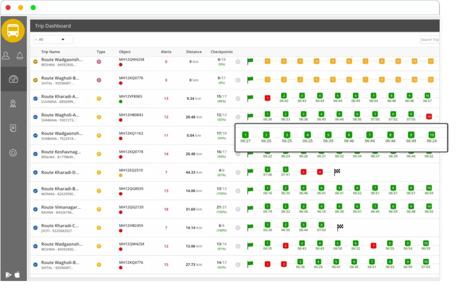Select the dashboard gauge icon in sidebar
456x301 pixels.
point(13,80)
